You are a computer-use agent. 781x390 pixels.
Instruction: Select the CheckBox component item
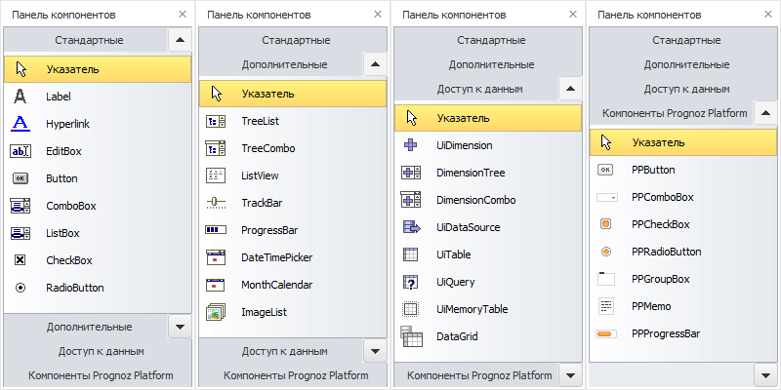pyautogui.click(x=68, y=260)
